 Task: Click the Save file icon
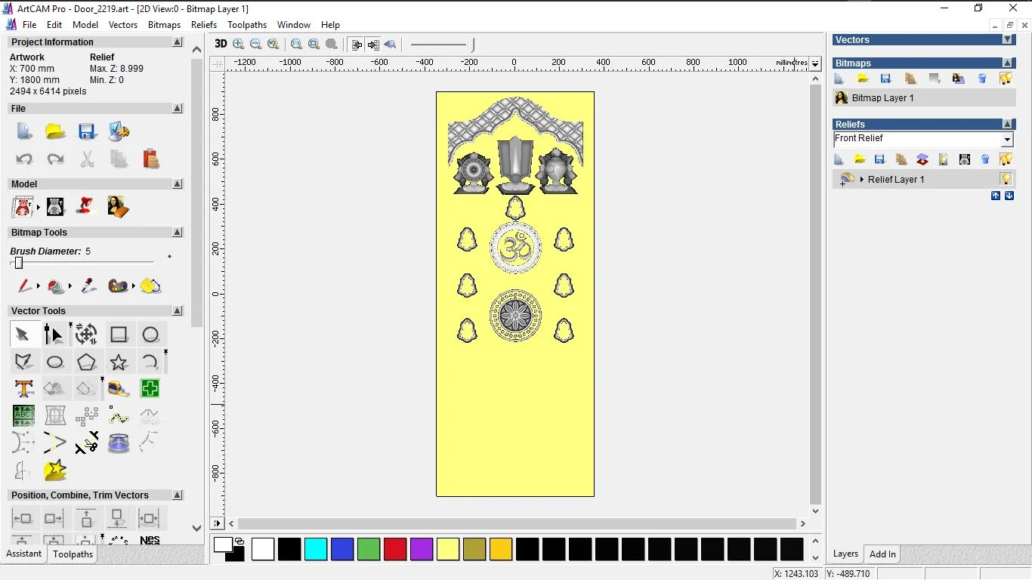coord(87,132)
